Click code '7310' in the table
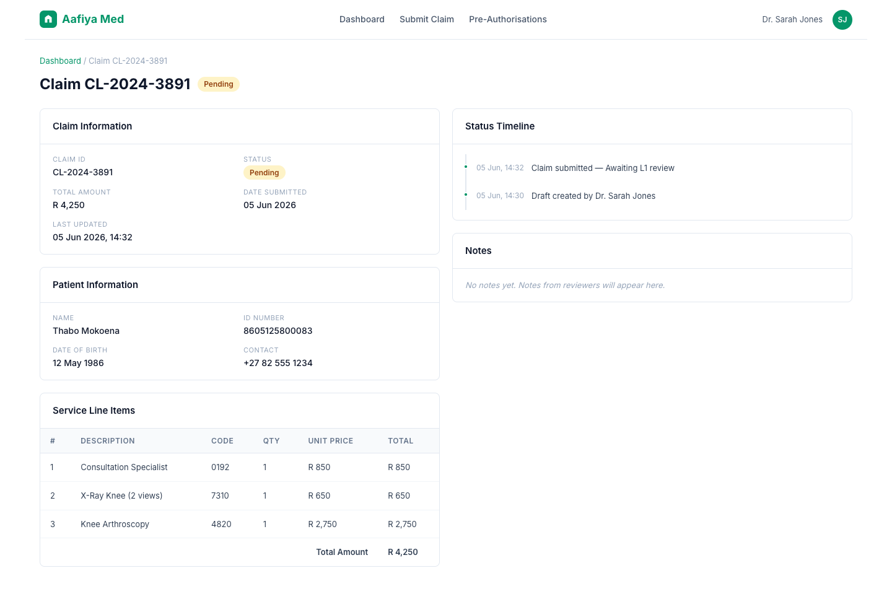Image resolution: width=892 pixels, height=594 pixels. tap(220, 496)
